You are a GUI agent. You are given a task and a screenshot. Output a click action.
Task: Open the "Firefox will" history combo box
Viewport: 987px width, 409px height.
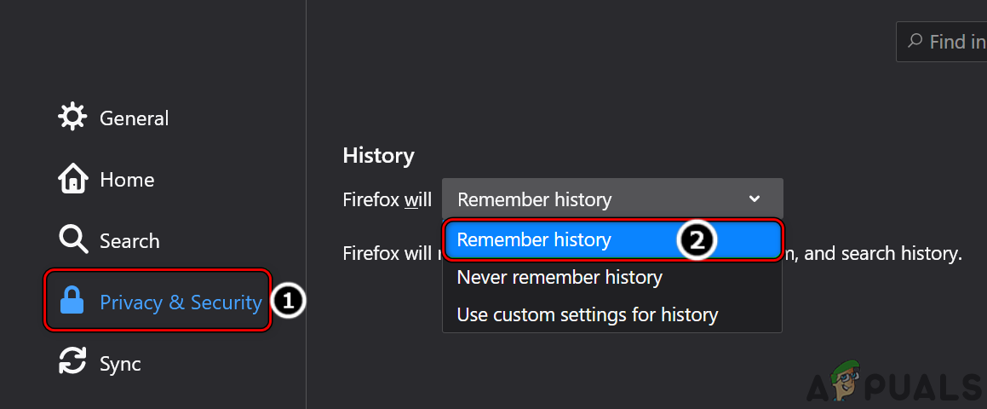coord(611,199)
